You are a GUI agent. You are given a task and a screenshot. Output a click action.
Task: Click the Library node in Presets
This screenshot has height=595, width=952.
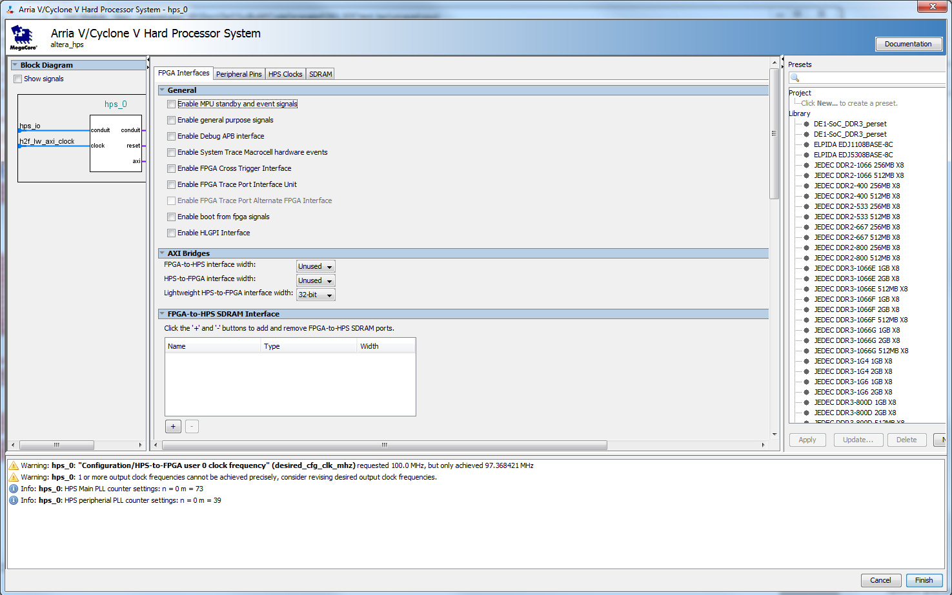click(799, 113)
